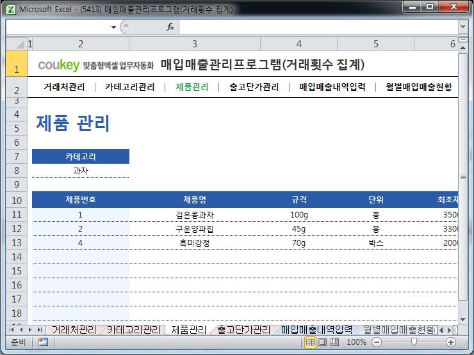Open 월별매입매출현황 navigation link
The width and height of the screenshot is (474, 355).
pos(419,87)
